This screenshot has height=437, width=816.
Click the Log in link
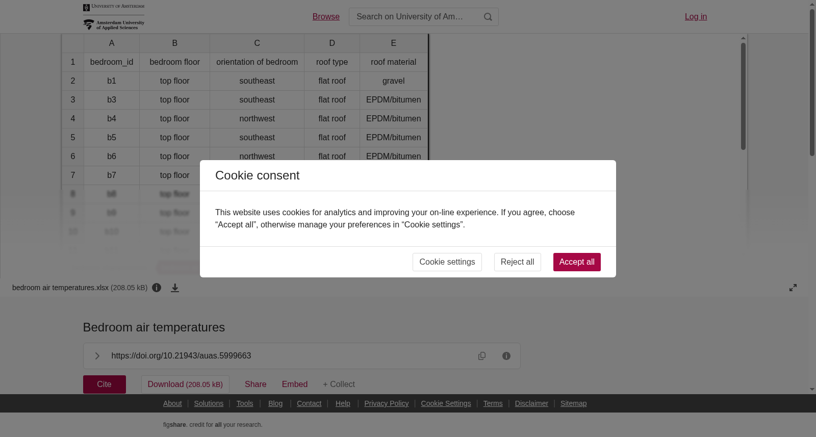click(696, 17)
